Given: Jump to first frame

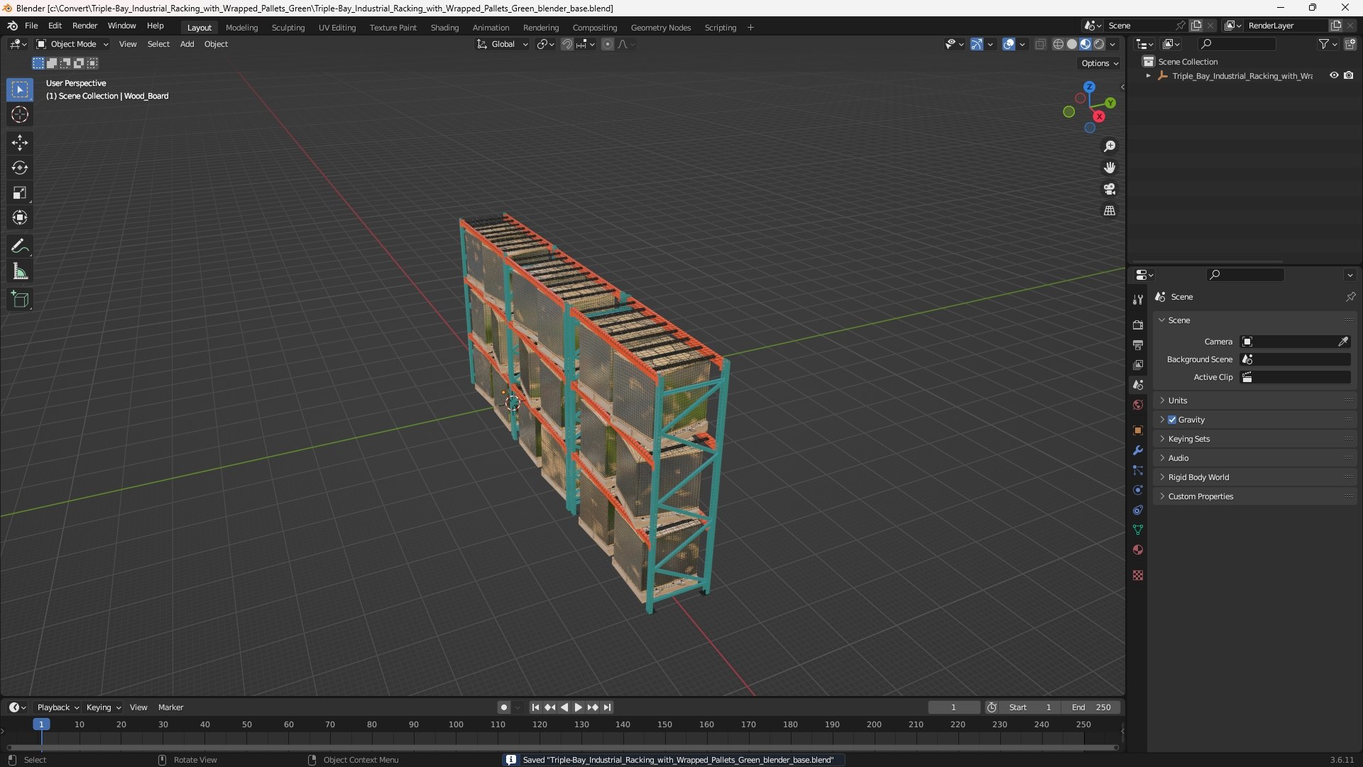Looking at the screenshot, I should pos(535,707).
